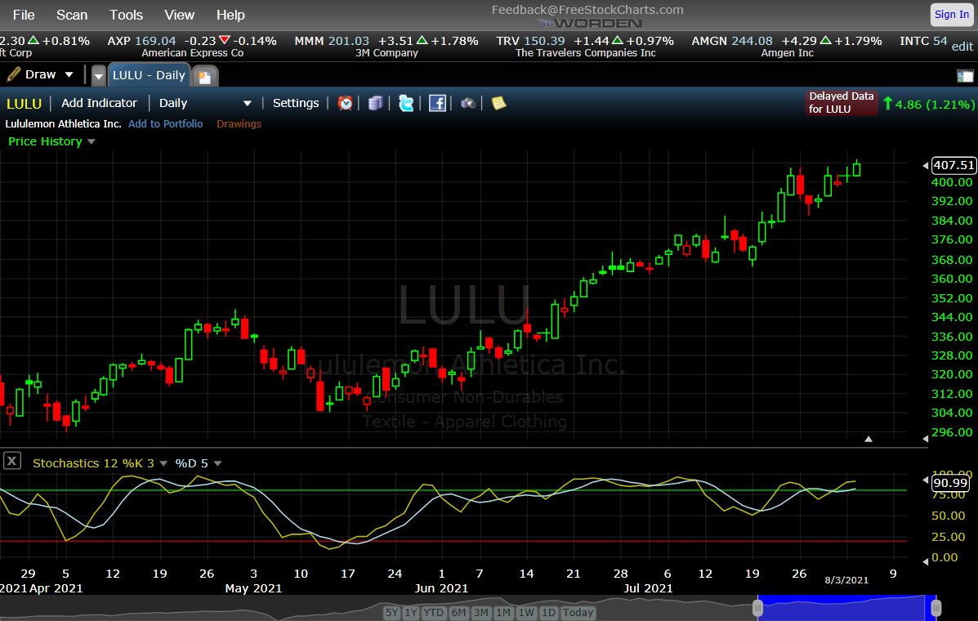The image size is (978, 621).
Task: Share the chart via Facebook icon
Action: 437,103
